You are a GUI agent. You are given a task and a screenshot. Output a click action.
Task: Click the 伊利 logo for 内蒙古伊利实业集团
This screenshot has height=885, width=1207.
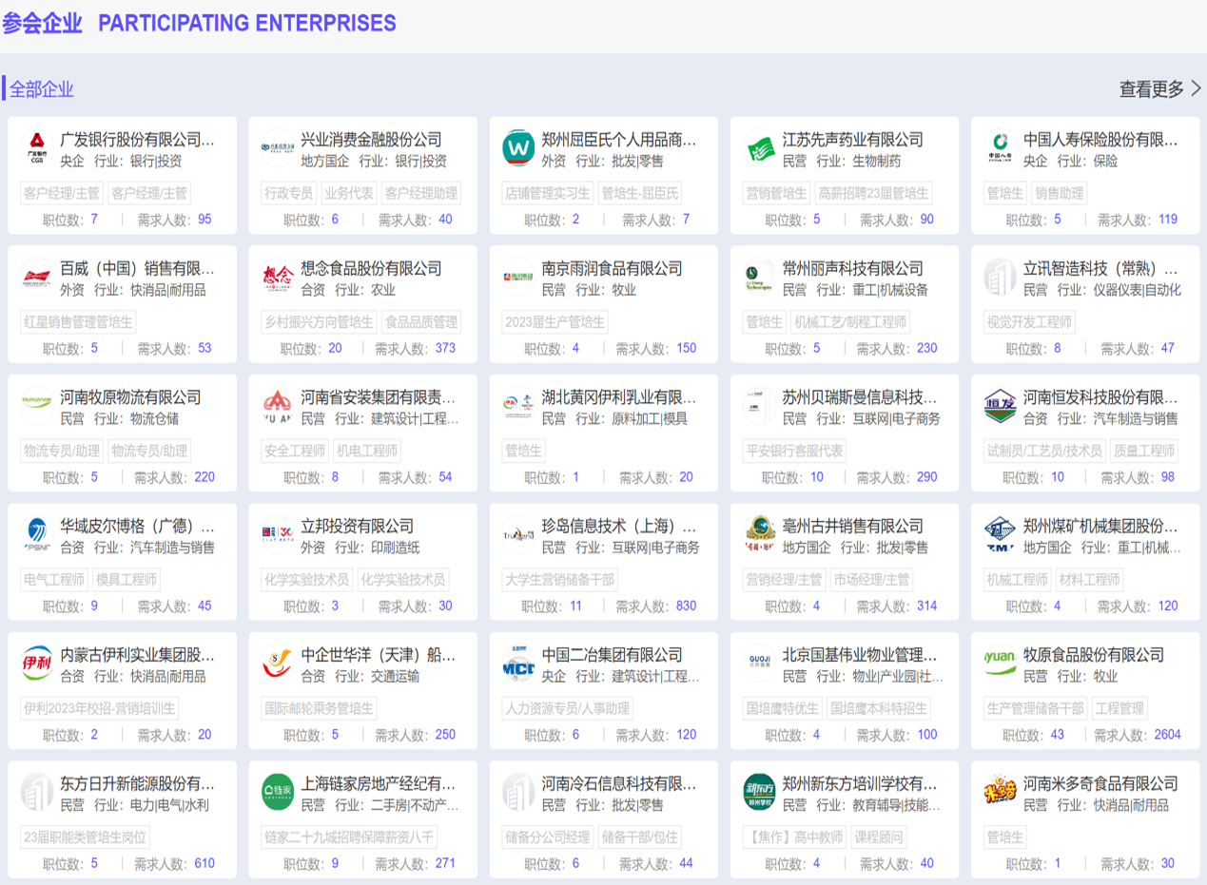click(x=37, y=664)
